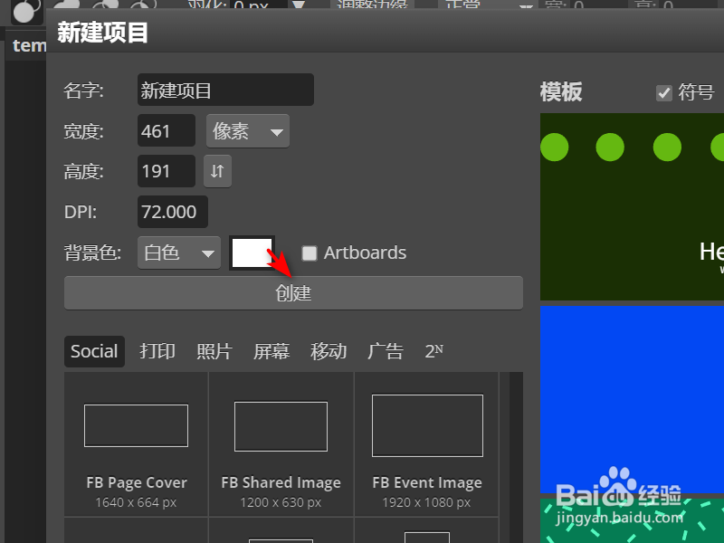Switch to the 广告 templates tab
Screen dimensions: 724x543
click(386, 351)
